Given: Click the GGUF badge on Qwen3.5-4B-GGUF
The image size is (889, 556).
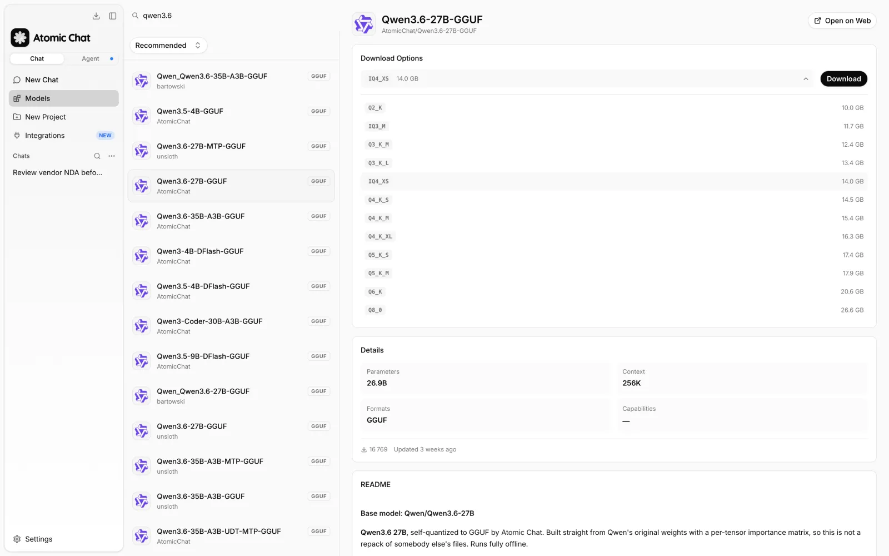Looking at the screenshot, I should 319,111.
